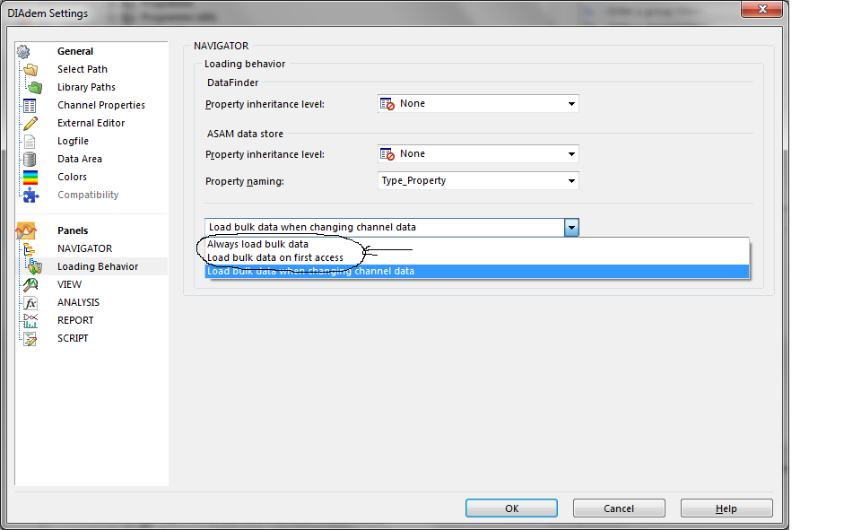Click the Colors rainbow icon
This screenshot has height=530, width=861.
[x=30, y=178]
